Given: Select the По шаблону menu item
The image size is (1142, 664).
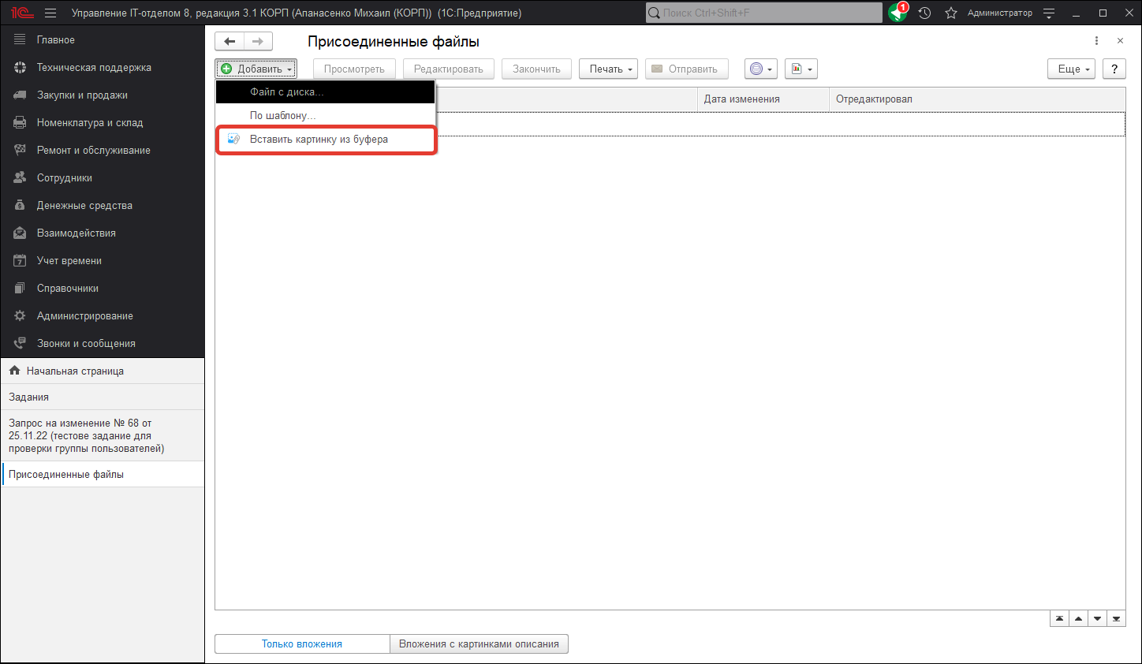Looking at the screenshot, I should click(282, 116).
